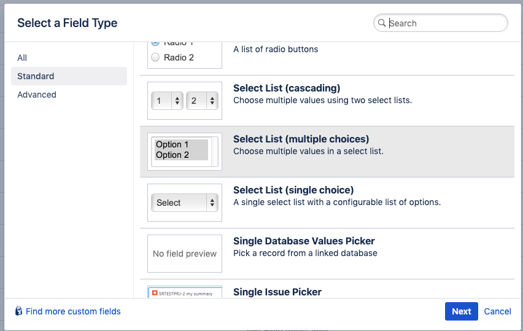The height and width of the screenshot is (331, 523).
Task: Cancel the field type dialog
Action: (x=497, y=311)
